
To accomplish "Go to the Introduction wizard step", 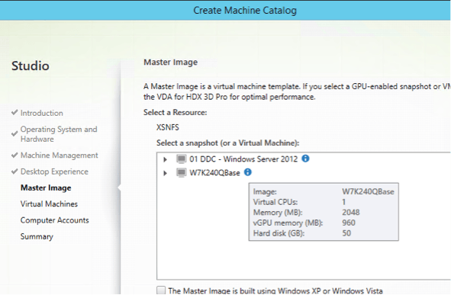I will click(42, 113).
